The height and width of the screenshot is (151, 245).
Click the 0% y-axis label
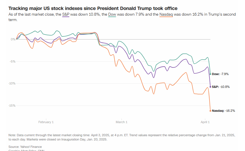click(13, 39)
